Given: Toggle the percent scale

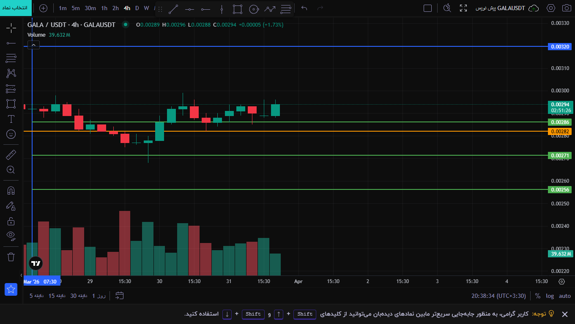Looking at the screenshot, I should coord(538,296).
